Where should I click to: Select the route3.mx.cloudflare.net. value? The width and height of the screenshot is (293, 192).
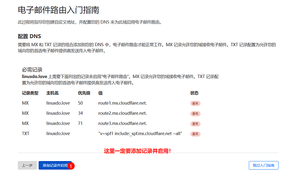coord(123,123)
